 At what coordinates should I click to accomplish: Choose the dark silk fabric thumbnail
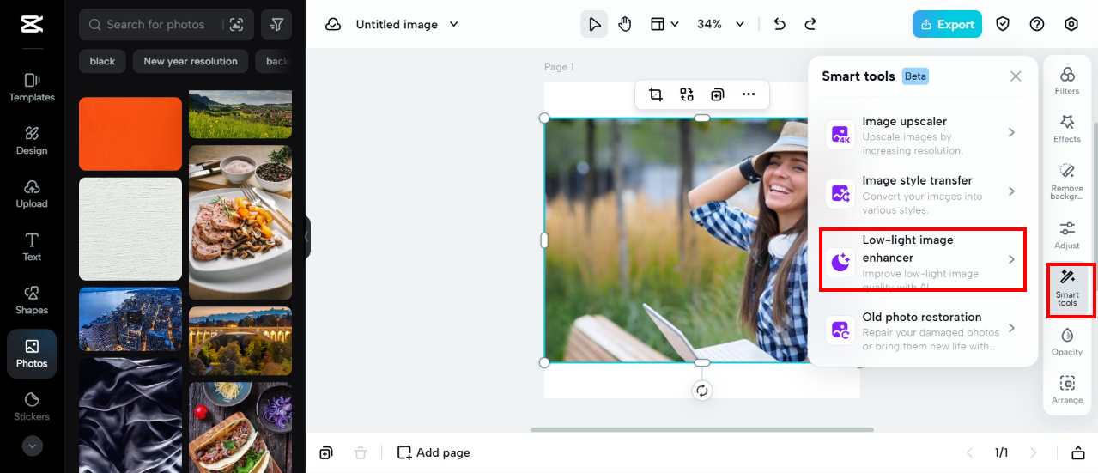(130, 415)
